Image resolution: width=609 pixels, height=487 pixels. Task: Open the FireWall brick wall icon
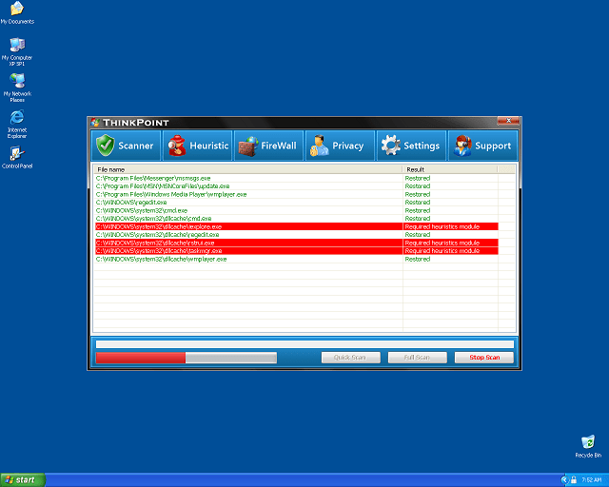[x=247, y=146]
